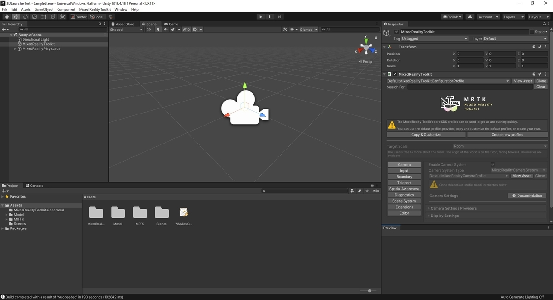Switch to the Console tab
The height and width of the screenshot is (300, 553).
click(35, 186)
